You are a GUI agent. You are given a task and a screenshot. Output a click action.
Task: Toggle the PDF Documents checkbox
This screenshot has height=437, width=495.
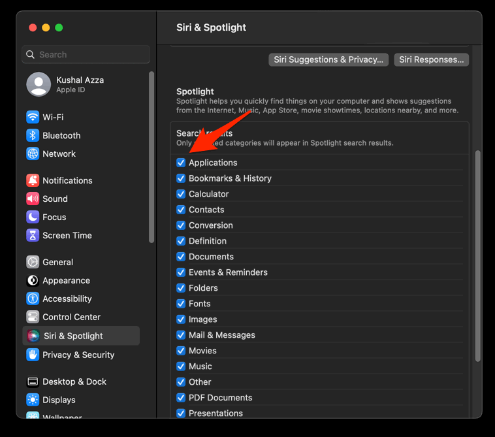click(181, 398)
